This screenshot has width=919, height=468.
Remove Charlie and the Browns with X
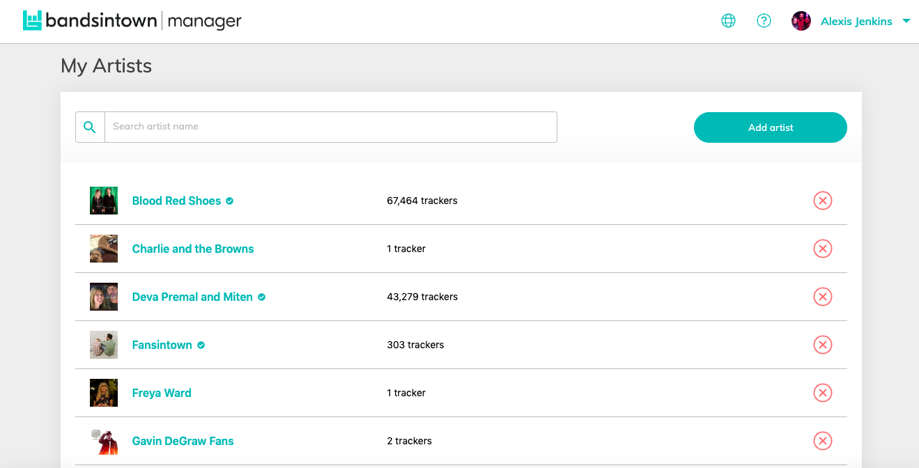[823, 249]
